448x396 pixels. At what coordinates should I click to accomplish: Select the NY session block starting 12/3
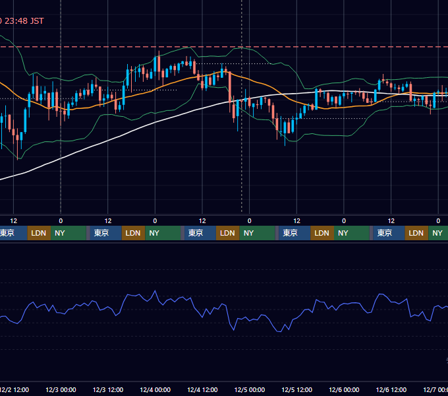pyautogui.click(x=163, y=233)
